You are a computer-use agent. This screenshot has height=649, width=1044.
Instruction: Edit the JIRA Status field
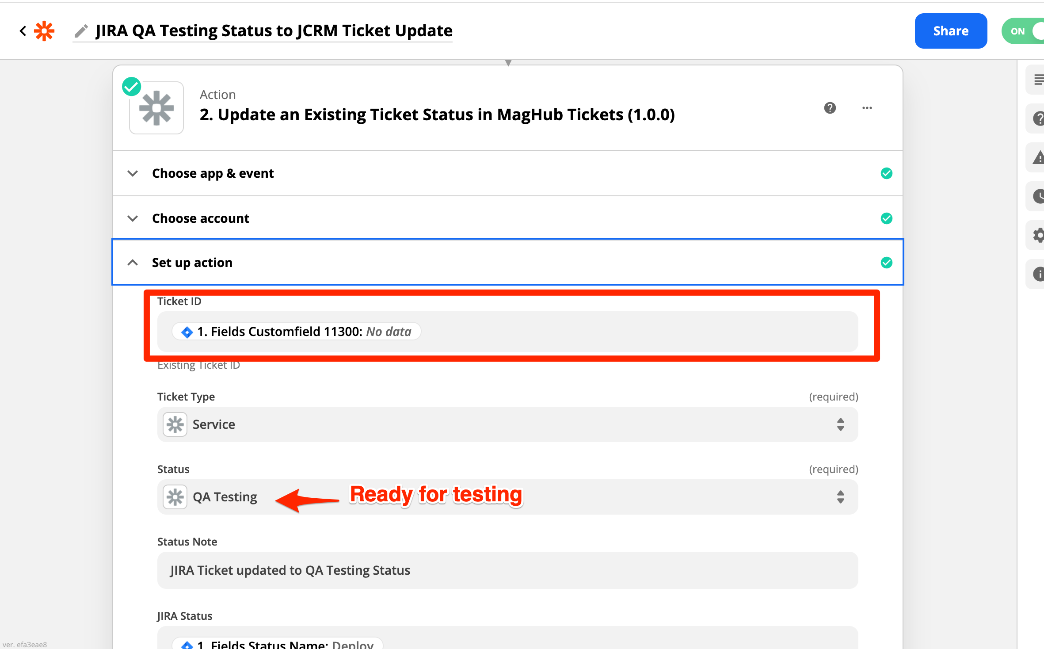click(x=507, y=638)
